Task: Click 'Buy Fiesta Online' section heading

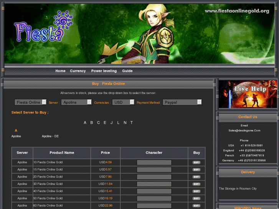Action: click(x=108, y=84)
